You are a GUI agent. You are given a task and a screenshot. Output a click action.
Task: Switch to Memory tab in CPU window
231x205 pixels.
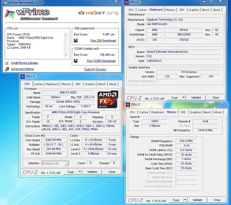coord(66,84)
